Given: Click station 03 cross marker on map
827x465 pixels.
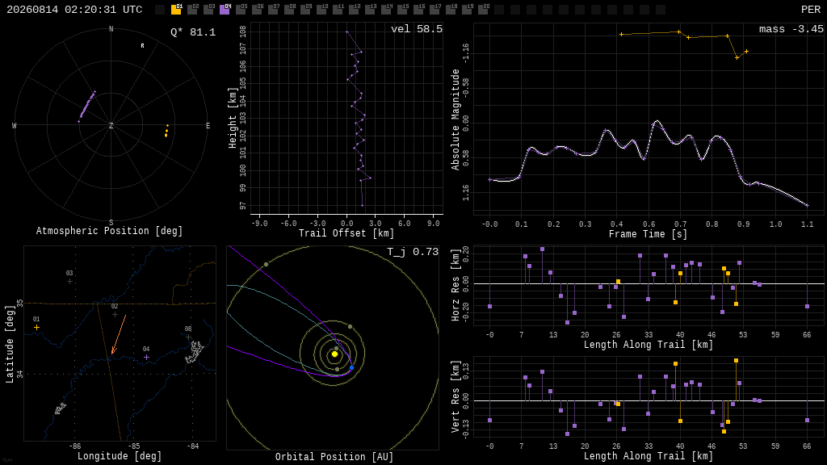Looking at the screenshot, I should pos(69,282).
